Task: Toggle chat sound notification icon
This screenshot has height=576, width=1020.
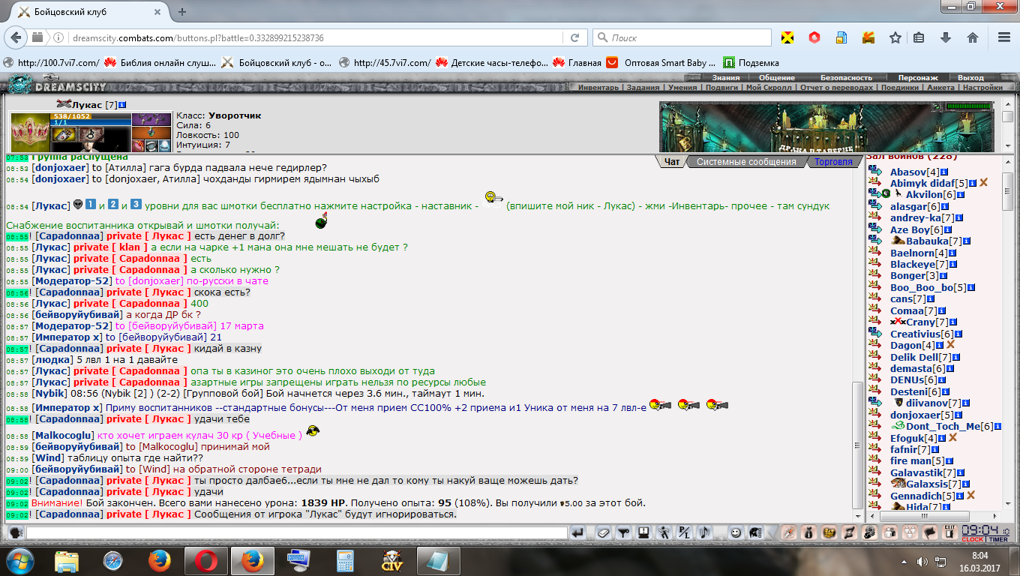Action: point(703,532)
